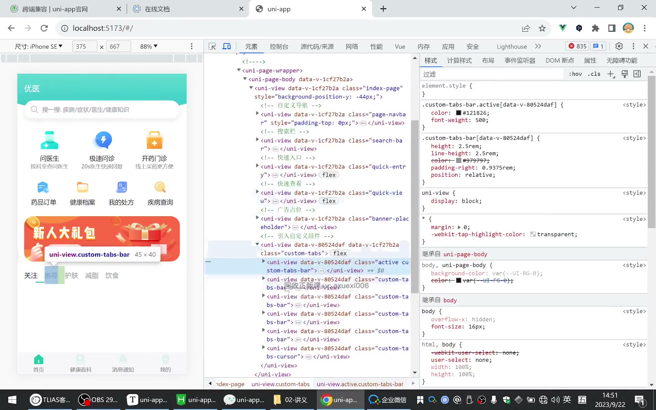Viewport: 656px width, 410px height.
Task: Open device toolbar more options menu
Action: click(x=192, y=46)
